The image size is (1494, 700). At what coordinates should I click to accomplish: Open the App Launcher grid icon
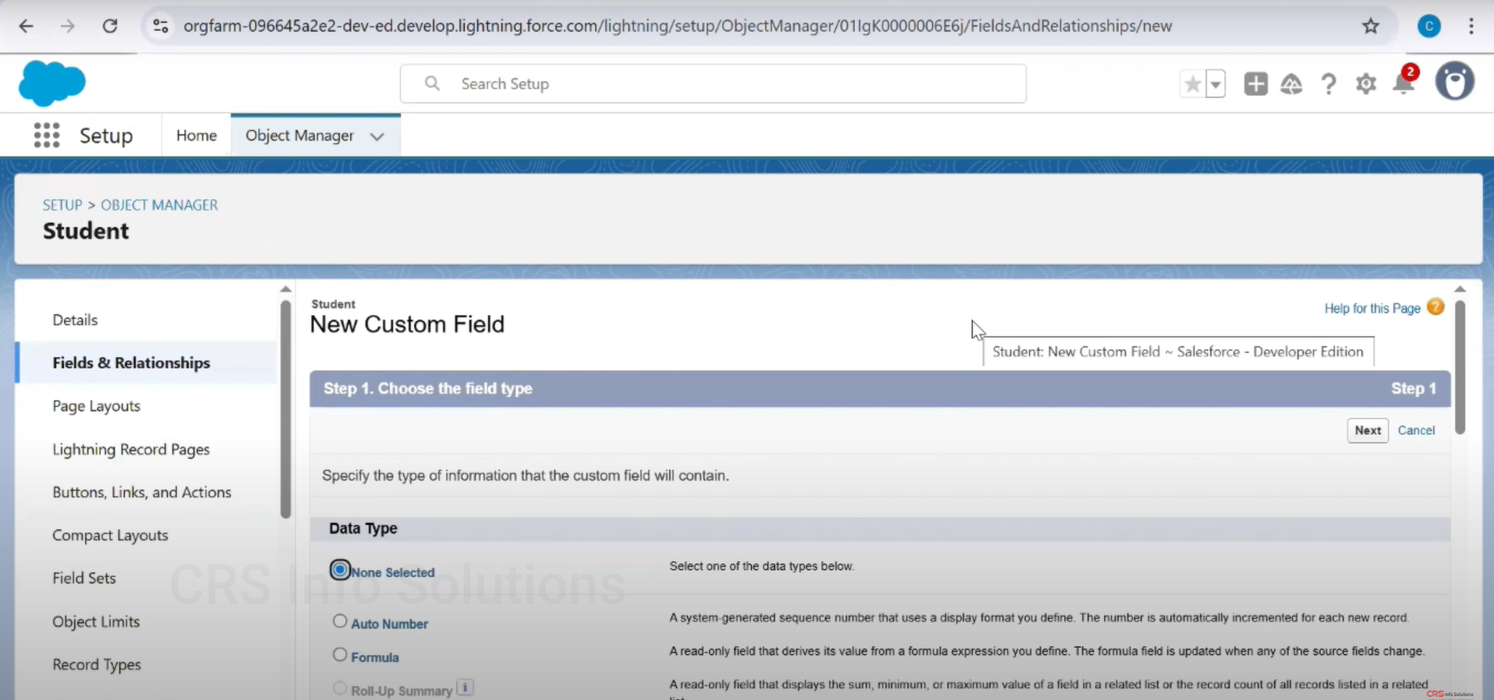[x=47, y=136]
